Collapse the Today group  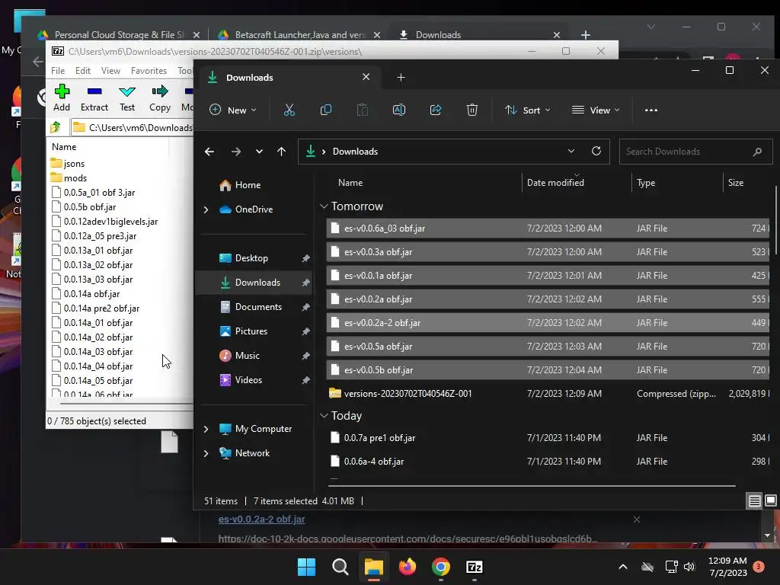(x=324, y=415)
